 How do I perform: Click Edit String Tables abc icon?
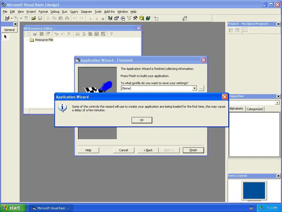77,34
